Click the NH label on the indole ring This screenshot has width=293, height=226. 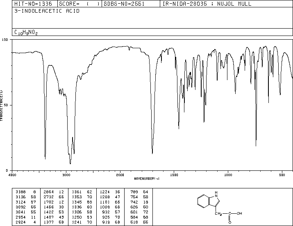tap(216, 194)
